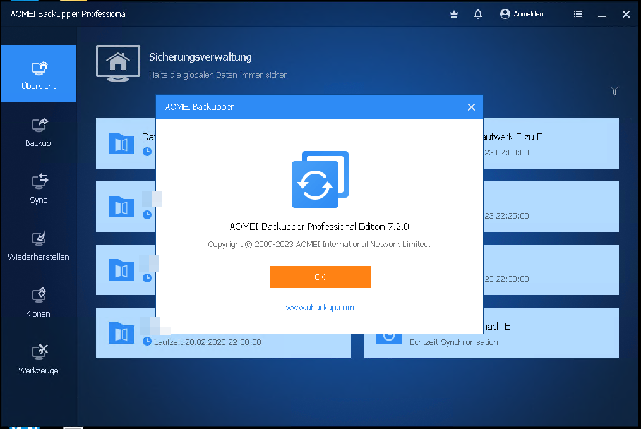This screenshot has width=641, height=429.
Task: Select the 'Echtzeit-Synchronisation' label
Action: click(x=454, y=342)
